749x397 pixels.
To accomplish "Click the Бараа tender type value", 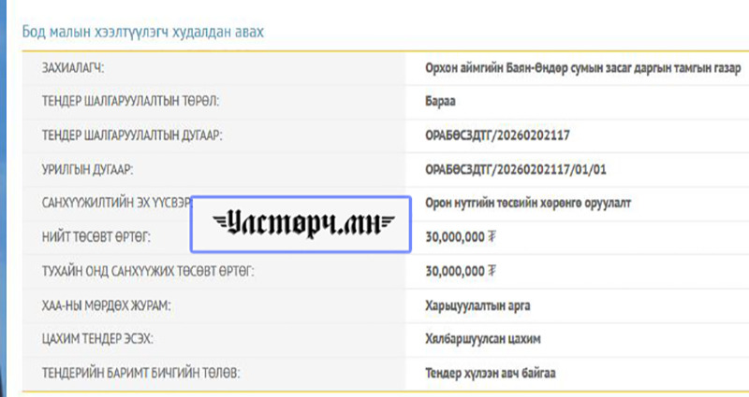I will click(441, 102).
